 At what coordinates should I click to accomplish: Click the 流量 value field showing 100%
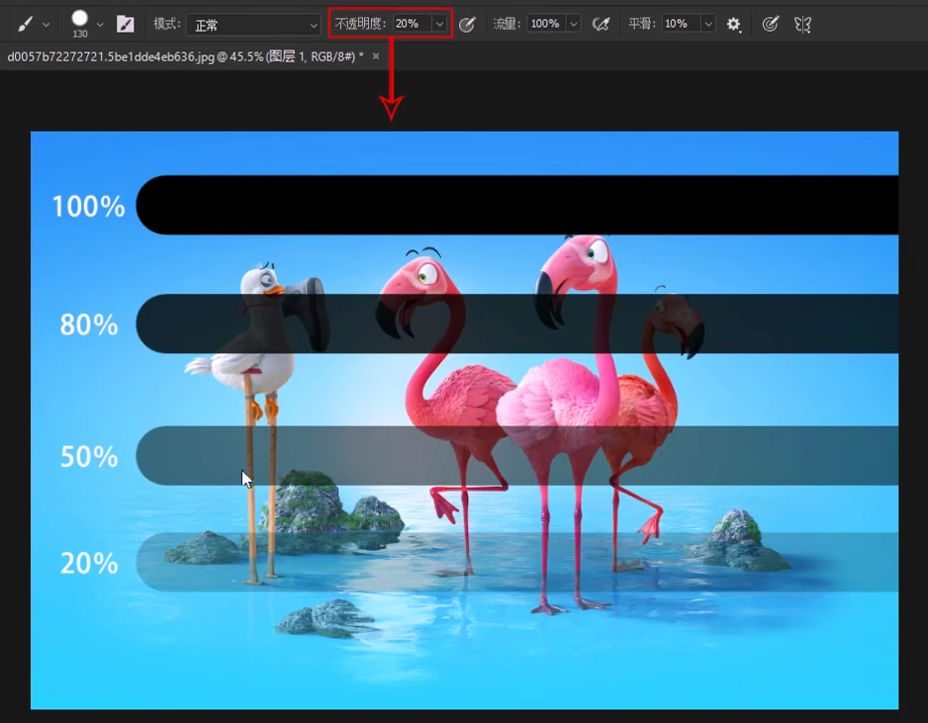[546, 24]
